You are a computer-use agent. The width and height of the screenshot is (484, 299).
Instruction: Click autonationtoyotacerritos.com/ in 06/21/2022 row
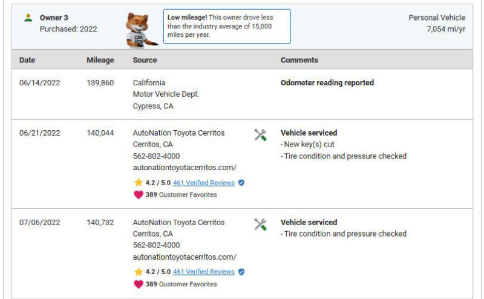click(185, 168)
